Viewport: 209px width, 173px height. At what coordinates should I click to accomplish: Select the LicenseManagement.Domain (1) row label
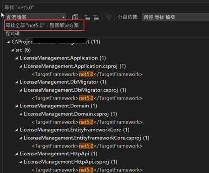tap(59, 106)
